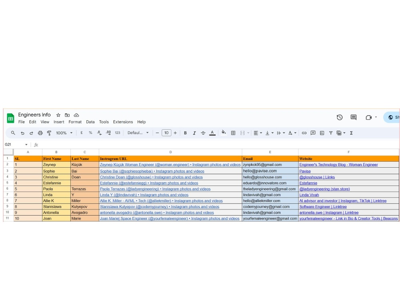The width and height of the screenshot is (400, 300).
Task: Open more number formats 123
Action: tap(117, 133)
